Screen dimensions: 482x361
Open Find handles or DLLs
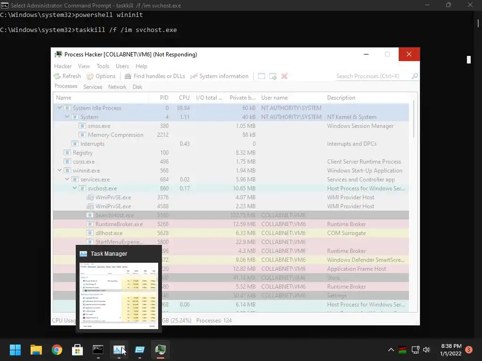(154, 76)
